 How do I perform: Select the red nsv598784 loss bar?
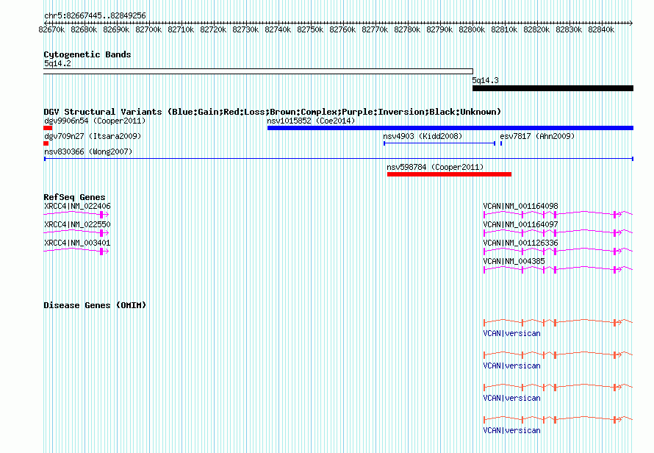point(449,174)
